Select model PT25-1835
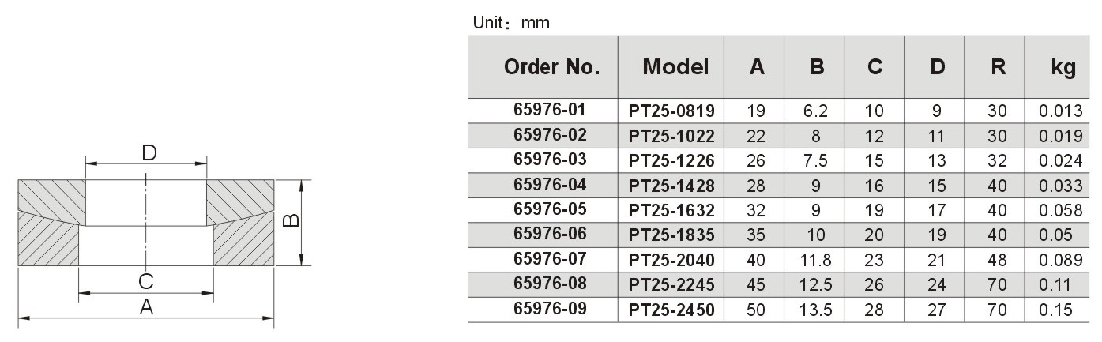1102x342 pixels. [671, 235]
